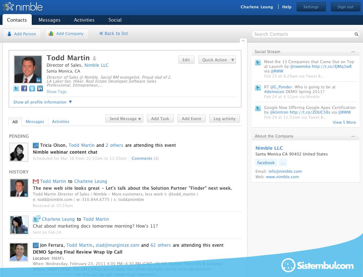Viewport: 363px width, 277px height.
Task: Click Todd Martin's Skype profile icon
Action: click(32, 88)
